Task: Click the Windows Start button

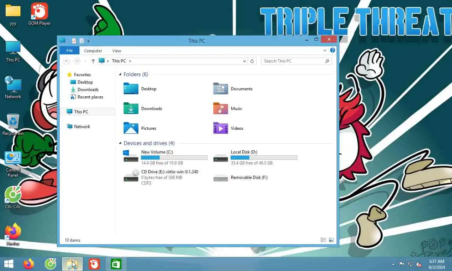Action: point(9,264)
